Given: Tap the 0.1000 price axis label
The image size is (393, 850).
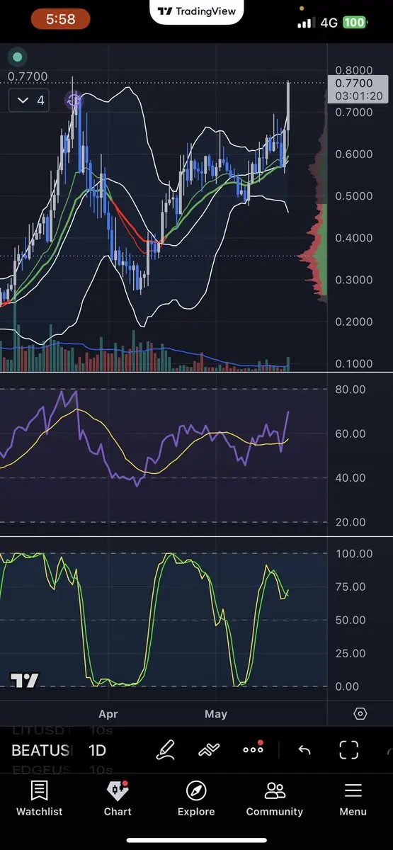Looking at the screenshot, I should [x=353, y=363].
